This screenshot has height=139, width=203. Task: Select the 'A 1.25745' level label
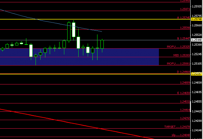pyautogui.click(x=184, y=18)
